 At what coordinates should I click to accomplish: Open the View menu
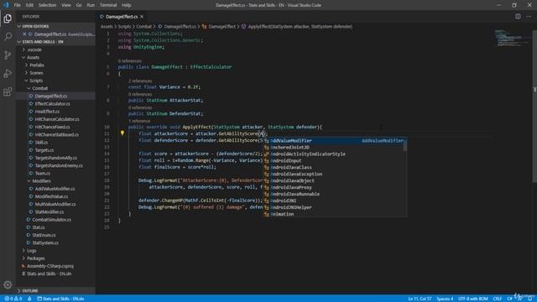click(66, 5)
